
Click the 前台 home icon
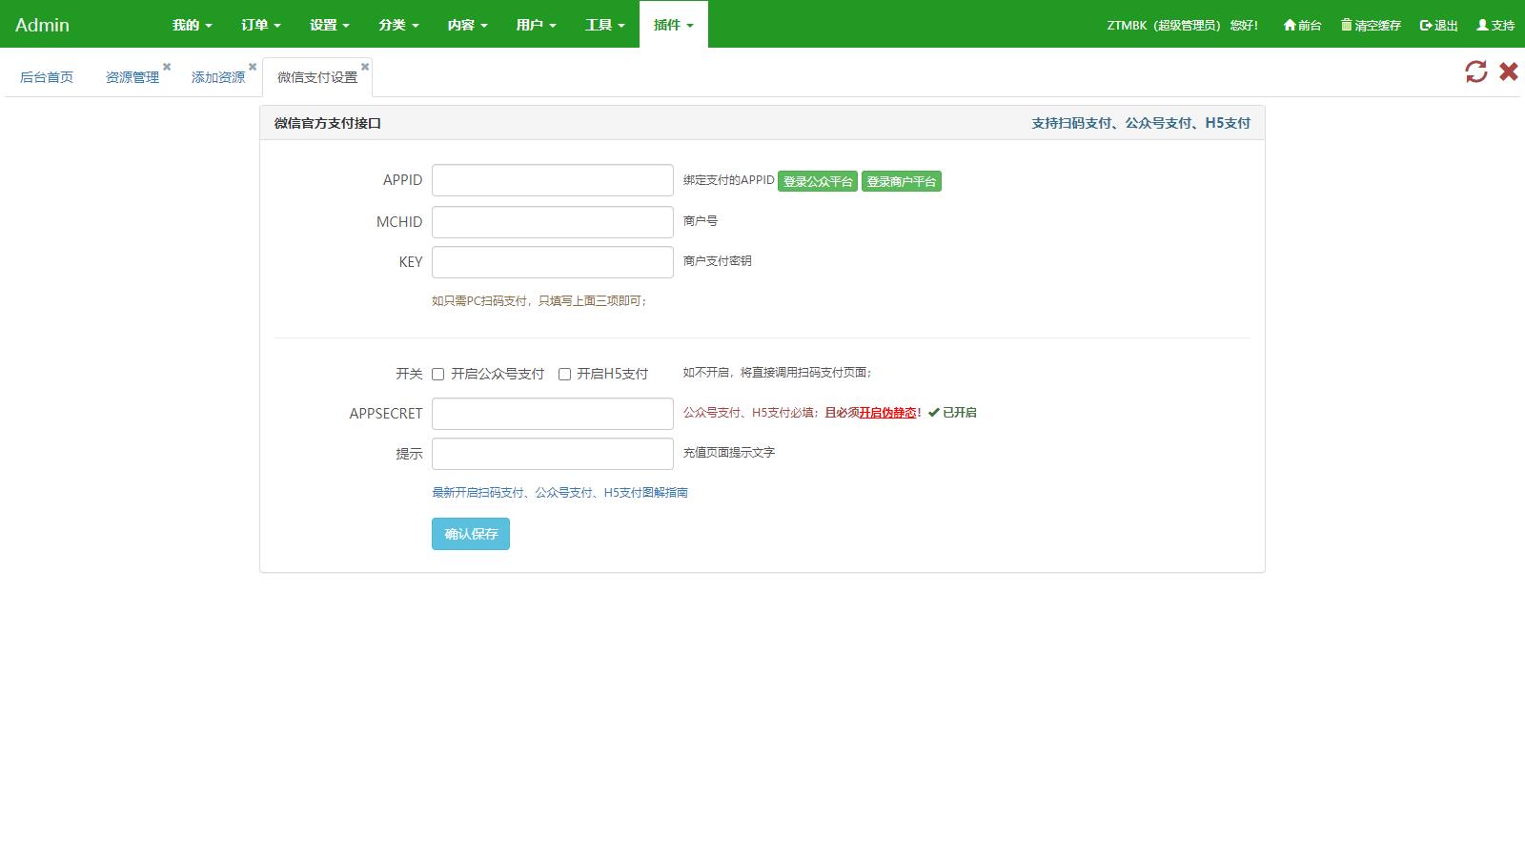coord(1291,26)
